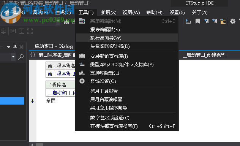Click the toolbar settings gear icon
The image size is (240, 146).
click(x=233, y=21)
